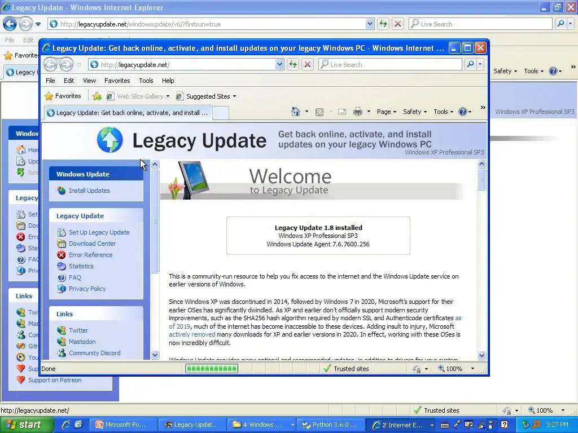Click the Back arrow in the rear IE window

(10, 24)
